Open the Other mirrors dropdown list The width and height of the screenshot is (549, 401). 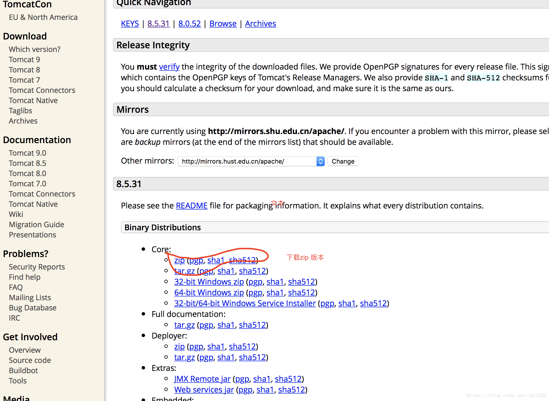[x=251, y=161]
